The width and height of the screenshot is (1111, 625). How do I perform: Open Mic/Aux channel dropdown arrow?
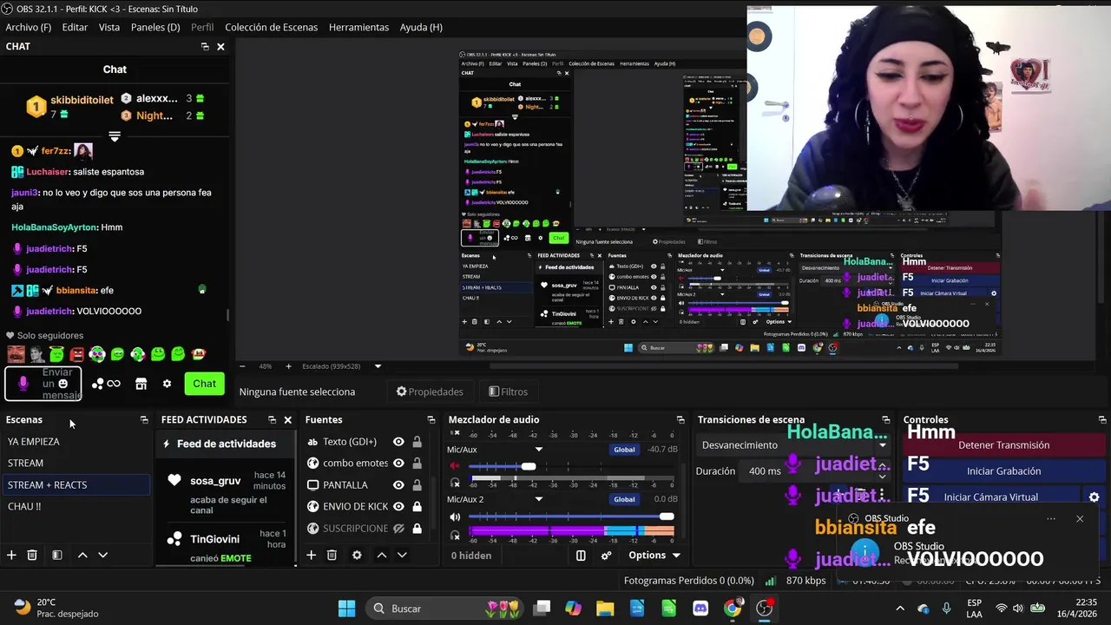point(538,450)
